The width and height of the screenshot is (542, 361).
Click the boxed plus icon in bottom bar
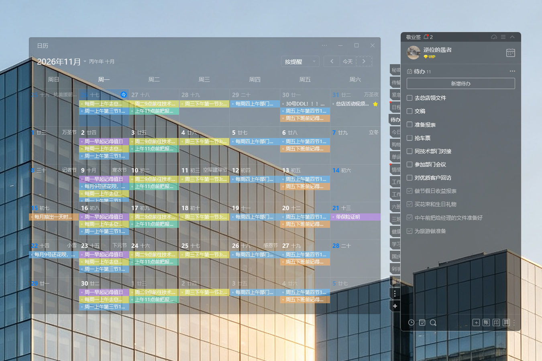476,322
